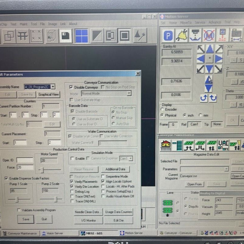Check the Serpentine Mode checkbox
Viewport: 244px width, 244px height.
(x=103, y=176)
